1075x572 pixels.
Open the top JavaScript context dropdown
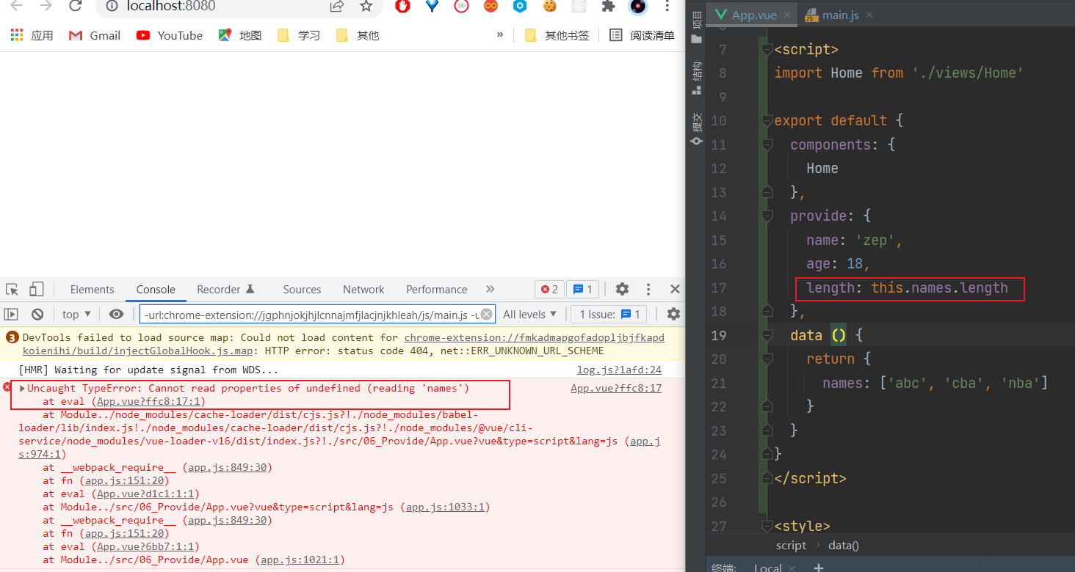[76, 314]
